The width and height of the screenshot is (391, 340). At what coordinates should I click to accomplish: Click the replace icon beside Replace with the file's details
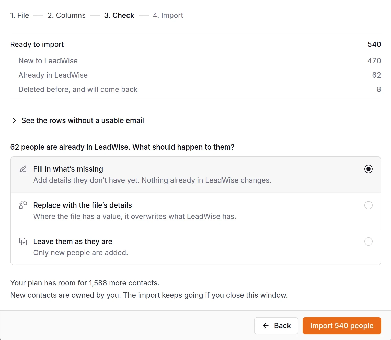[x=23, y=205]
